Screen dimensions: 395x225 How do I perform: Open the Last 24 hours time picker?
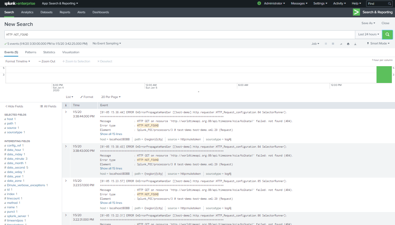coord(369,34)
